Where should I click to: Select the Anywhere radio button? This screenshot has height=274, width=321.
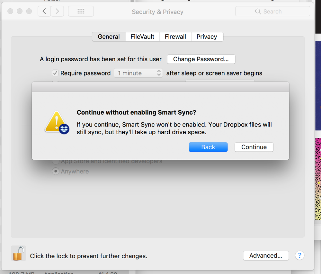click(x=56, y=172)
